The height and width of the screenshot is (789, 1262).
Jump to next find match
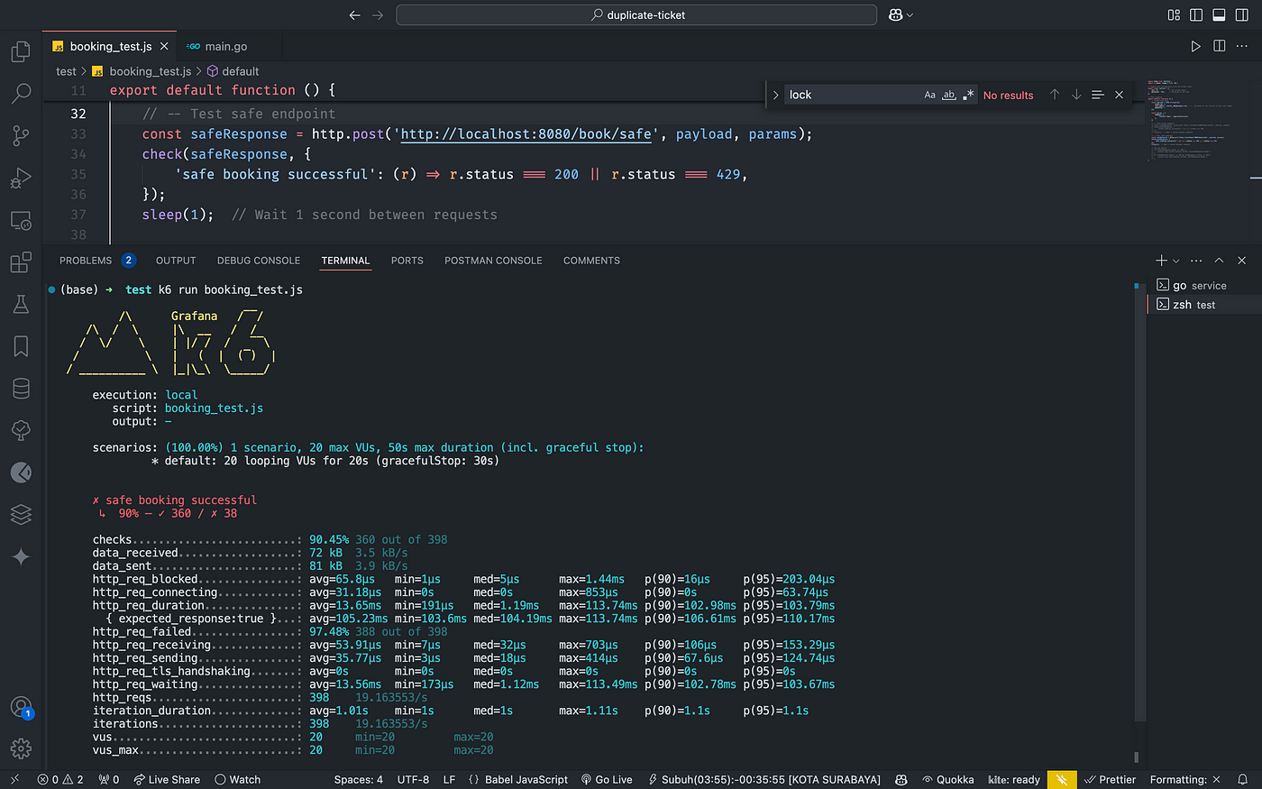click(x=1075, y=95)
